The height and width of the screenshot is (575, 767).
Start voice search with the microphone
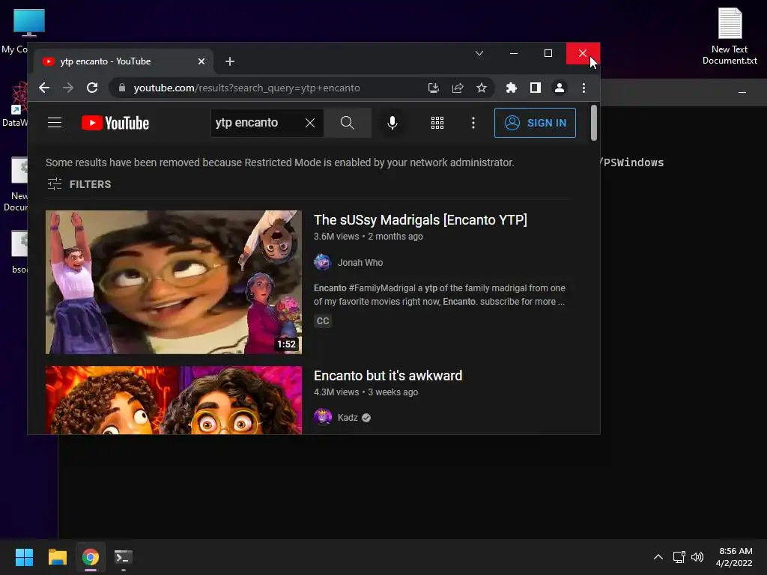pyautogui.click(x=392, y=123)
